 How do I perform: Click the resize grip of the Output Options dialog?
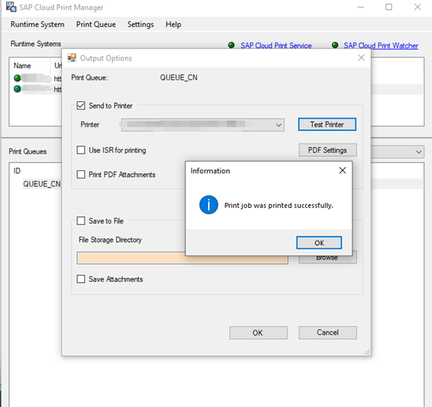(367, 352)
